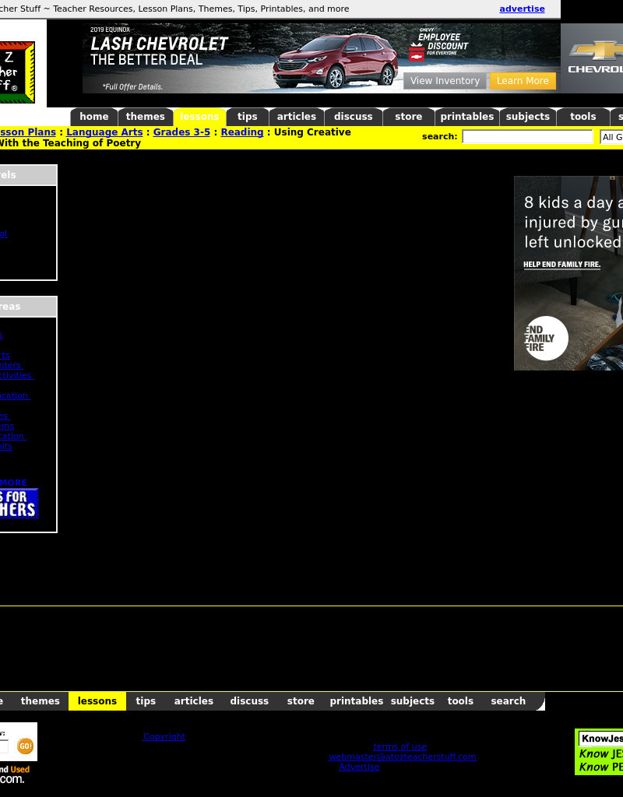Open the Grades 3-5 breadcrumb link
This screenshot has width=623, height=797.
click(x=181, y=132)
